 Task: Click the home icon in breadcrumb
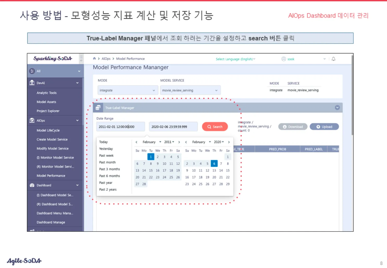[94, 59]
